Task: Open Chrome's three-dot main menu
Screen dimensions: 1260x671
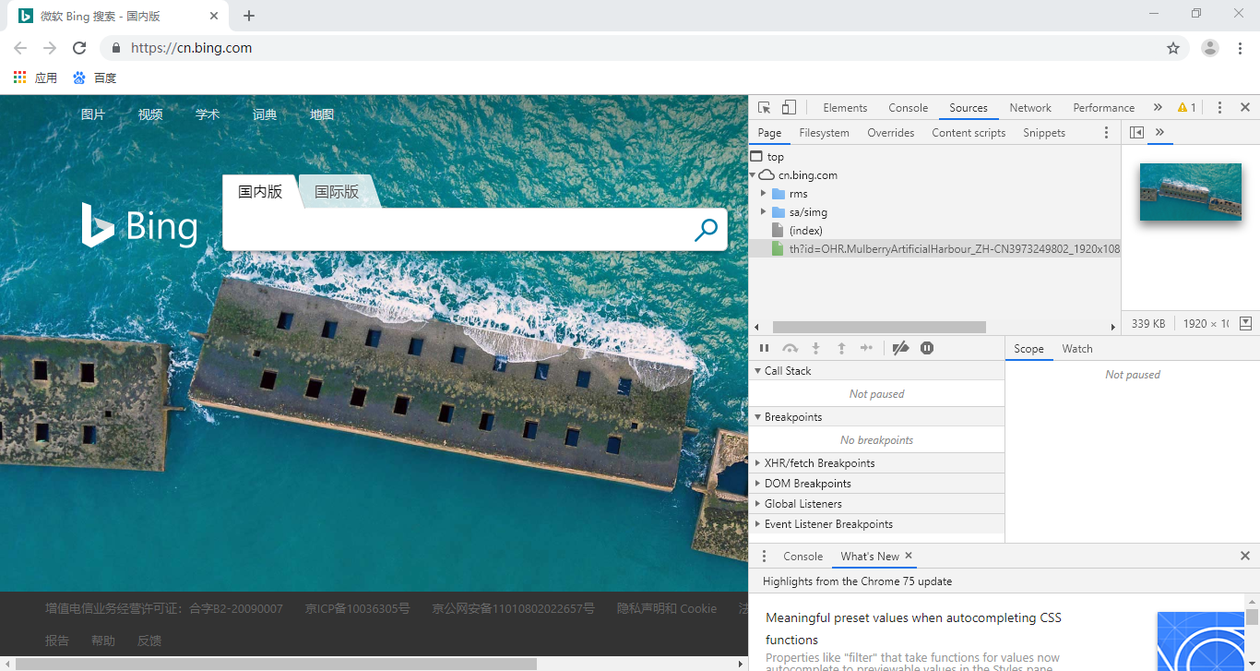Action: click(1241, 48)
